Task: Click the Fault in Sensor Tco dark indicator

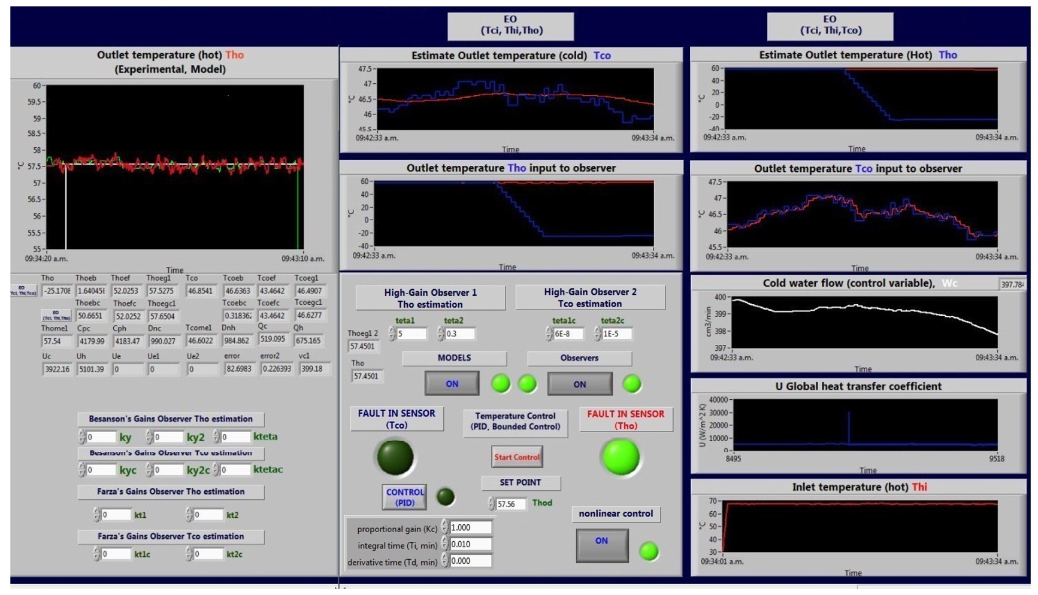Action: tap(395, 457)
